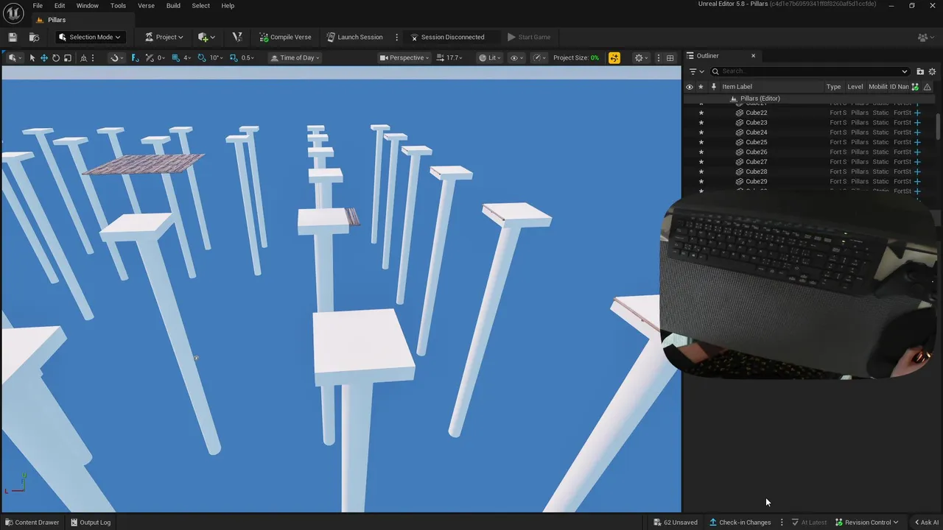Open the Selection Mode dropdown

tap(89, 37)
